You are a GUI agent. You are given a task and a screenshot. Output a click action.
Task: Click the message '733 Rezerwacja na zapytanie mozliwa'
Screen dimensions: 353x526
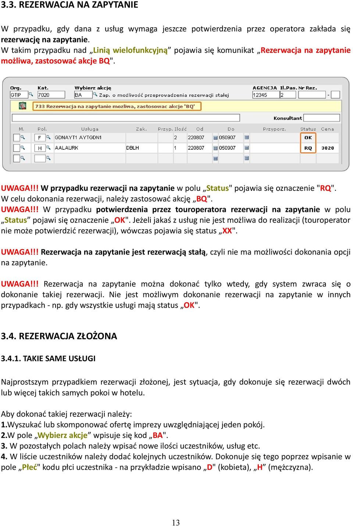pyautogui.click(x=117, y=106)
